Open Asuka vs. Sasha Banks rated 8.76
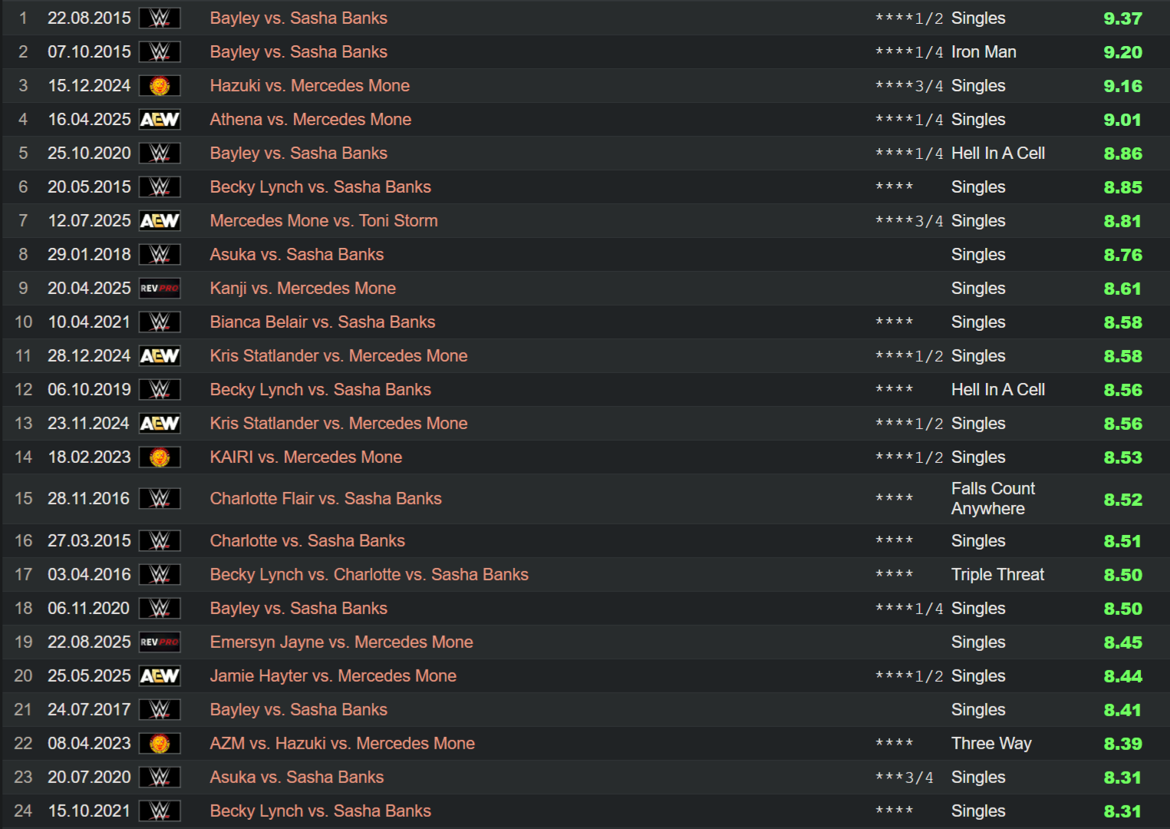1170x829 pixels. pos(297,255)
